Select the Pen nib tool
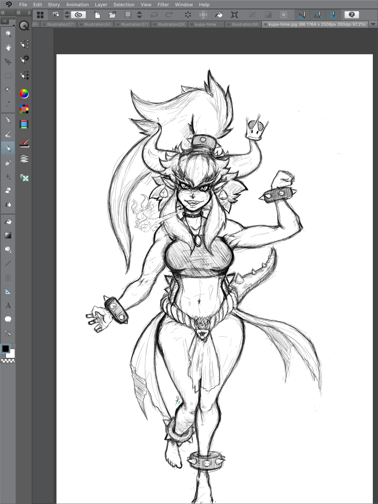This screenshot has width=378, height=504. tap(8, 120)
